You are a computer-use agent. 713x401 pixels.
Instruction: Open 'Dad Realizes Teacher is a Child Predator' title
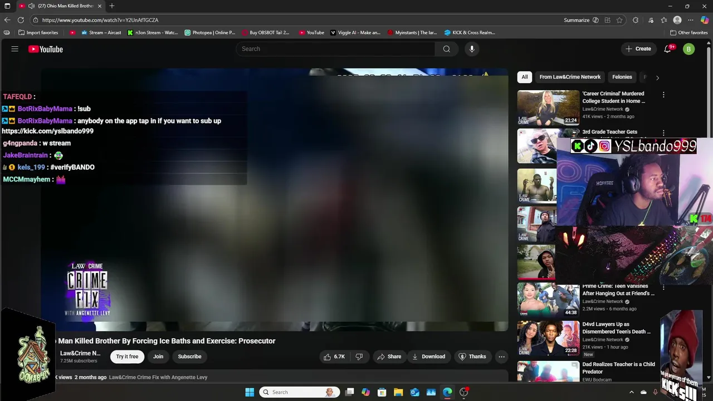pyautogui.click(x=618, y=368)
